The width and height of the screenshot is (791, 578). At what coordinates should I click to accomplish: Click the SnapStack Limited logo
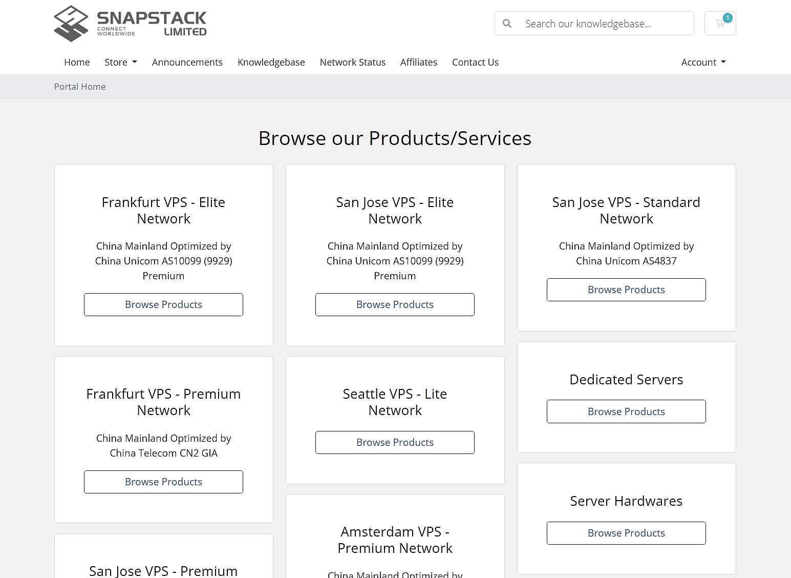pos(130,24)
